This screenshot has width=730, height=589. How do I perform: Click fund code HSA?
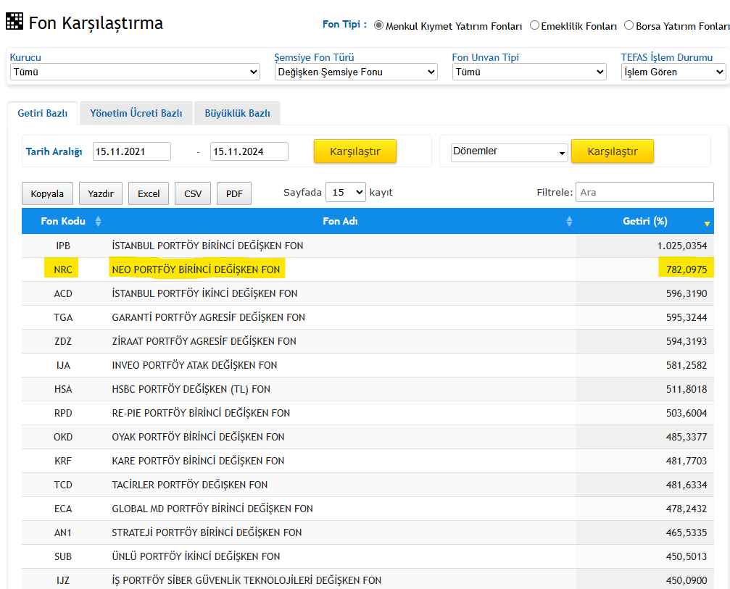tap(63, 390)
